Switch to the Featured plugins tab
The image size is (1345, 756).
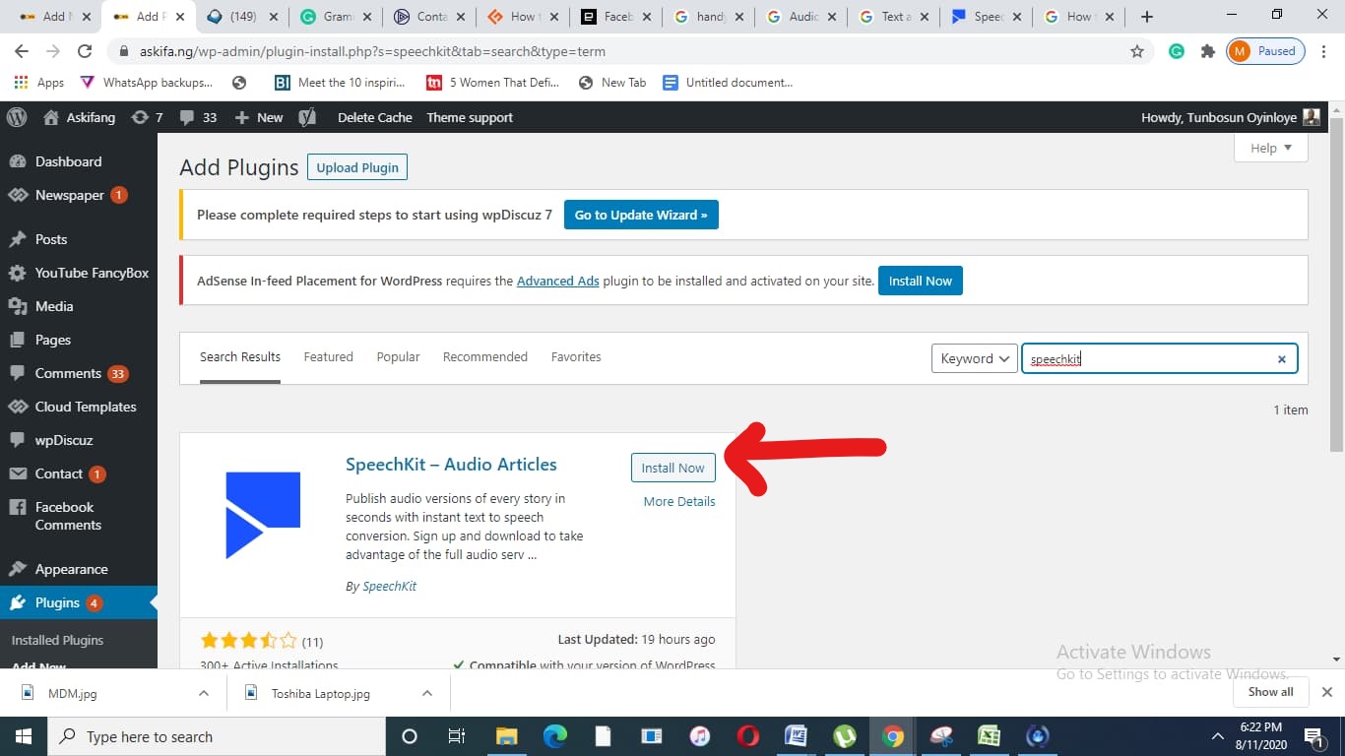(328, 356)
